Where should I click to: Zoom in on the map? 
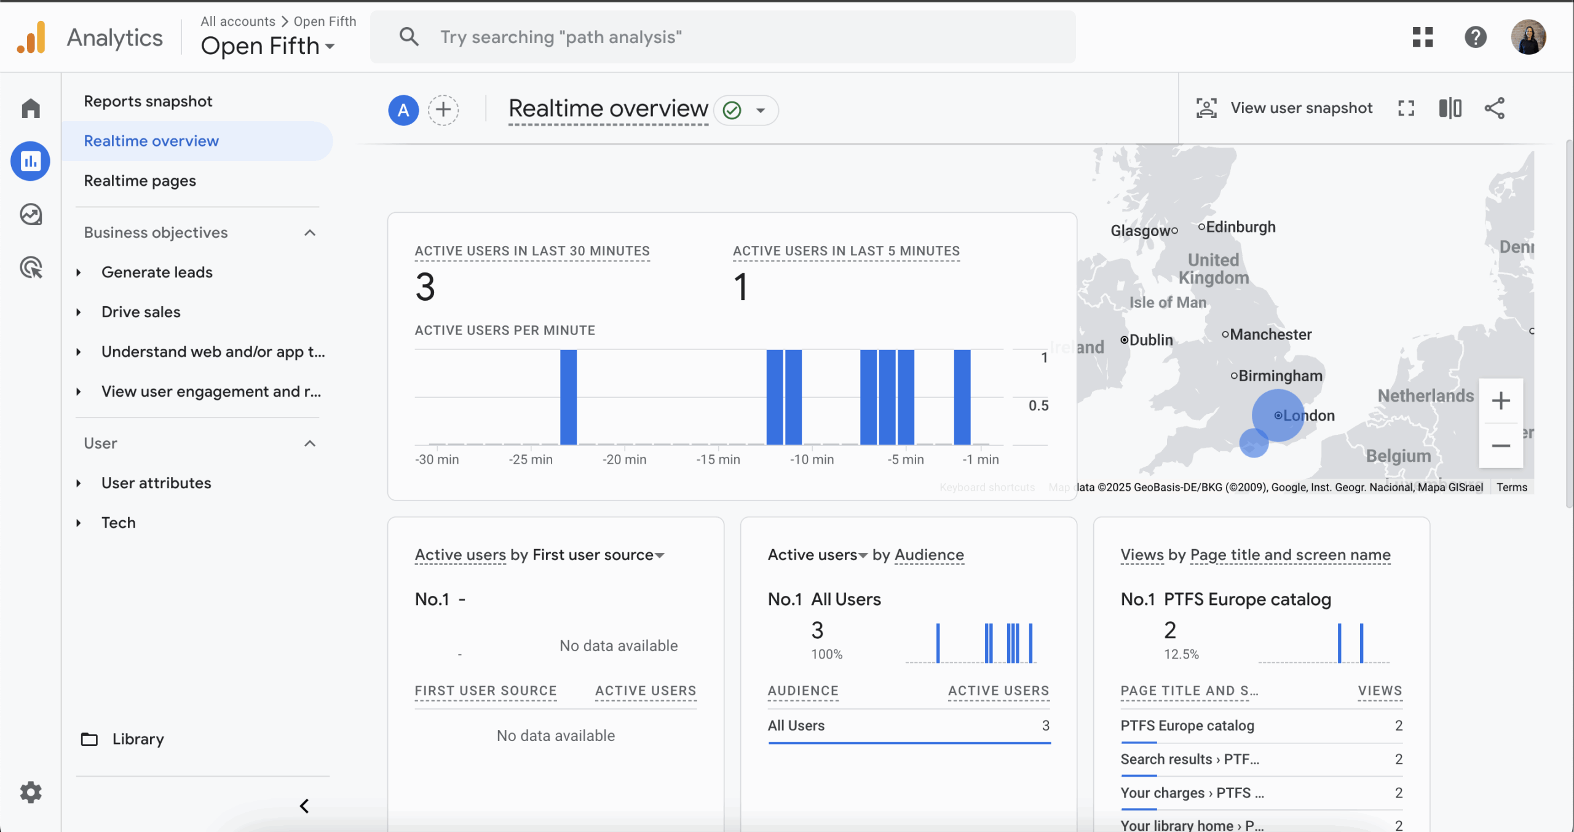[1501, 401]
